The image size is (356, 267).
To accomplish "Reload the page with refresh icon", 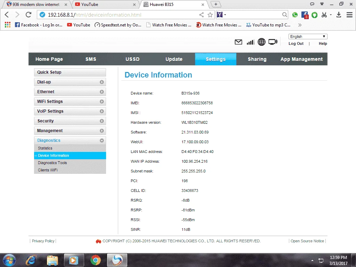I will click(29, 15).
